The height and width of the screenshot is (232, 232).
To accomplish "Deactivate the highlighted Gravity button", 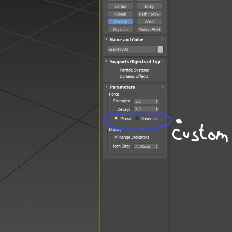I will coord(120,22).
